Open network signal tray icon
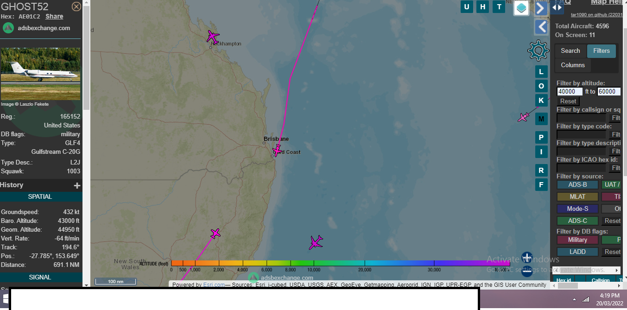 [585, 300]
